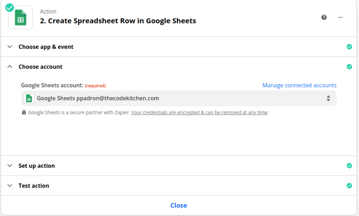Click green check next to Choose account
Viewport: 359px width, 216px height.
(x=349, y=67)
